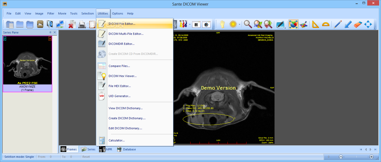This screenshot has width=381, height=162.
Task: Open the Selection menu
Action: (x=87, y=13)
